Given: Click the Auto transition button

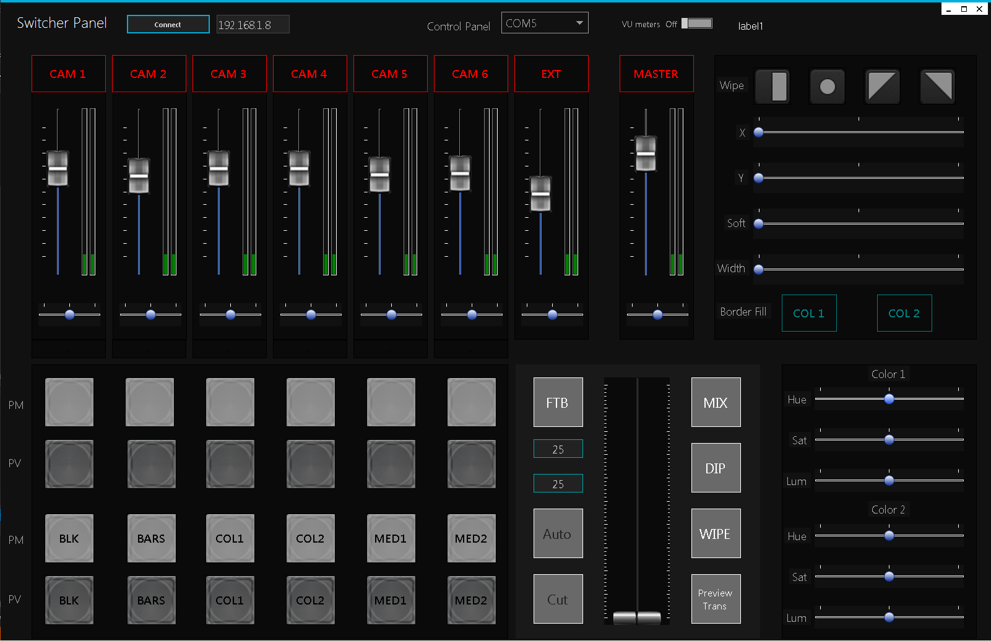Looking at the screenshot, I should coord(558,533).
